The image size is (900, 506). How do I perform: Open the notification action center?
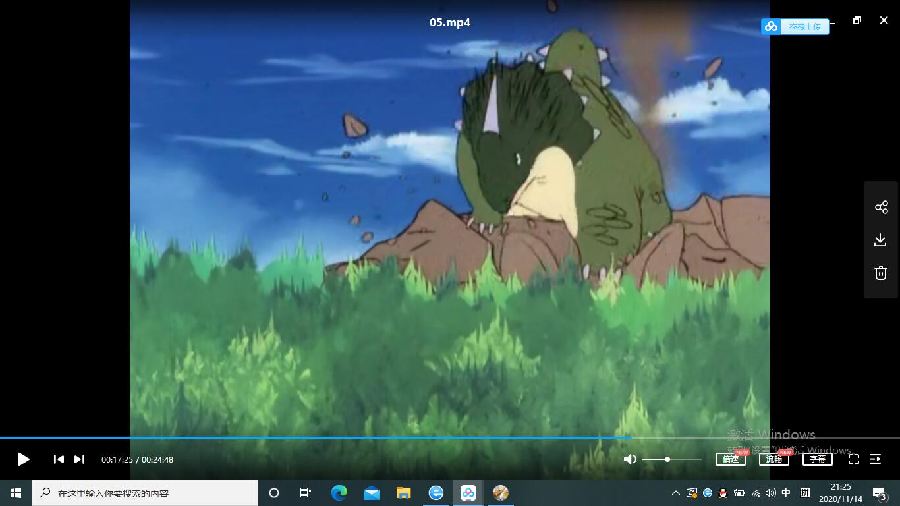click(879, 493)
